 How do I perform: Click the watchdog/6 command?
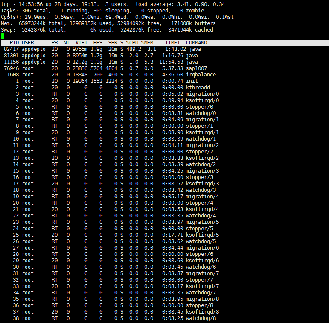coord(201,267)
